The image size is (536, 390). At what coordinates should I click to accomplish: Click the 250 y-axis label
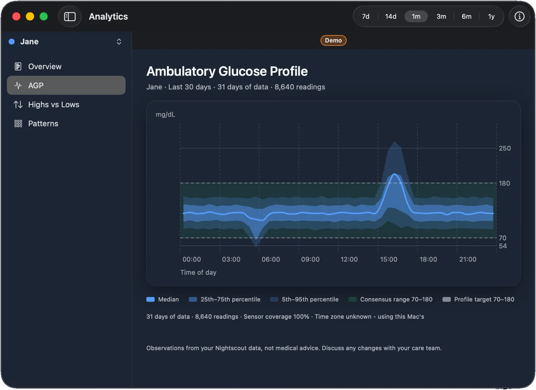click(505, 148)
